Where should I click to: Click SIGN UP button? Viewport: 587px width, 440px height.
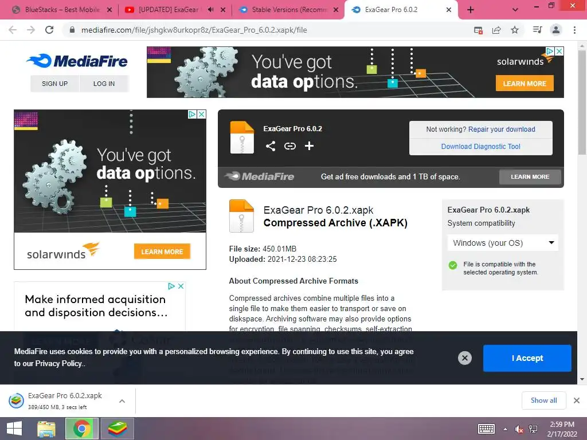54,84
